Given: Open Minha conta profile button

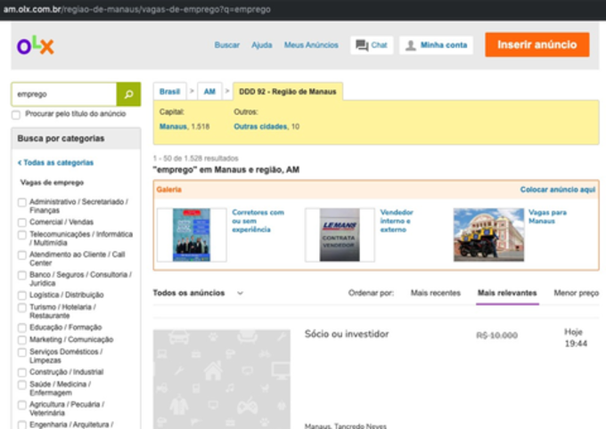Looking at the screenshot, I should click(x=436, y=45).
